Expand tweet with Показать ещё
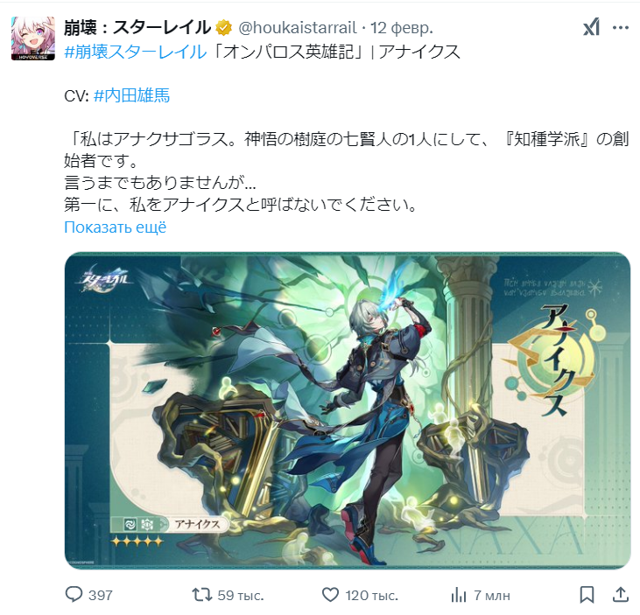 pos(115,227)
